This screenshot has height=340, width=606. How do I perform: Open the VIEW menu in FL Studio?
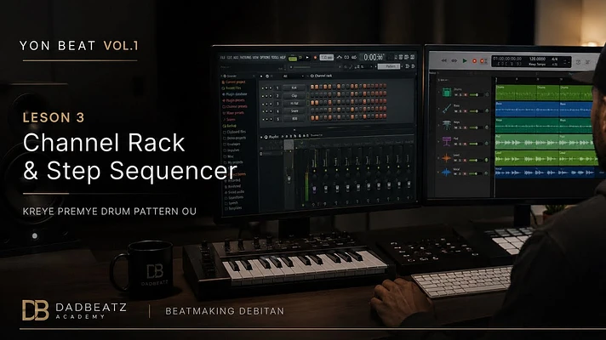tap(255, 58)
